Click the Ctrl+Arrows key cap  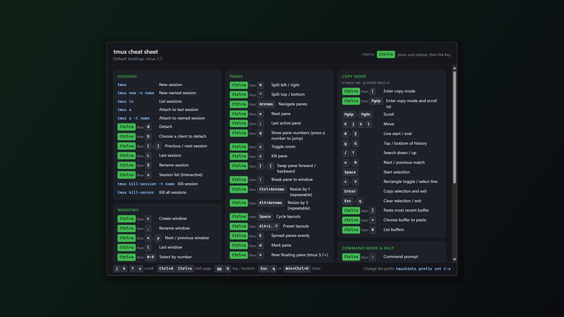click(x=272, y=189)
